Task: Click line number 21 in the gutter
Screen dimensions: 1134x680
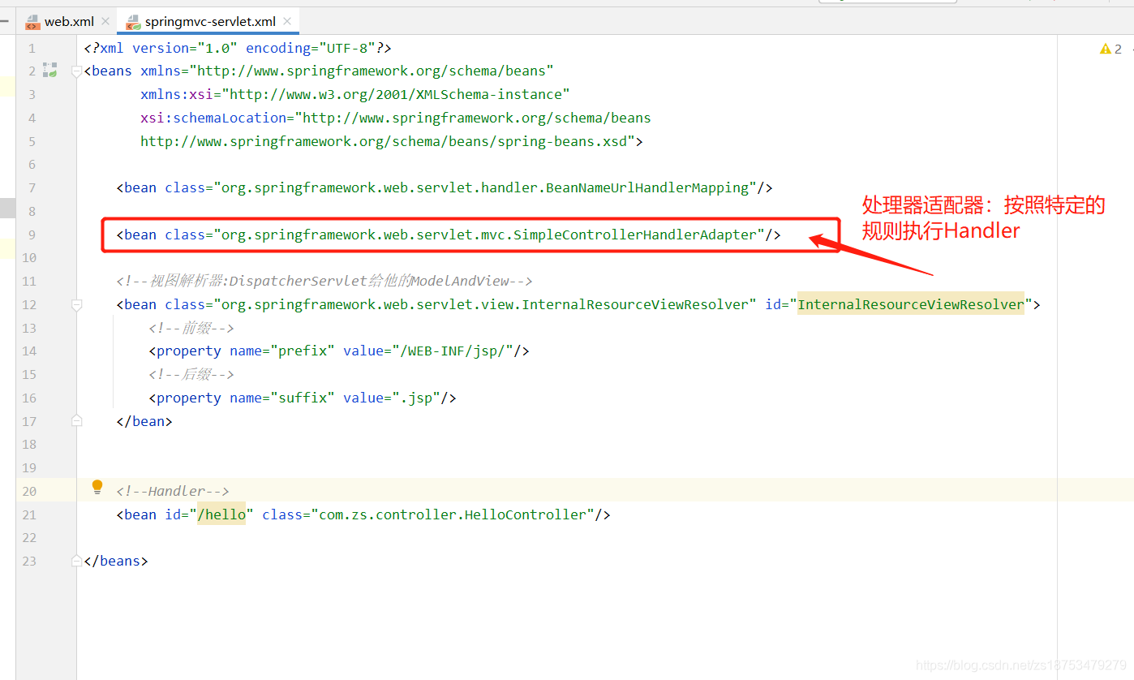Action: [x=29, y=514]
